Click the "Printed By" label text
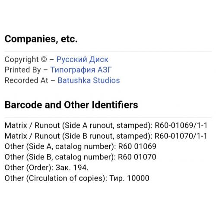This screenshot has height=216, width=216. [x=23, y=70]
